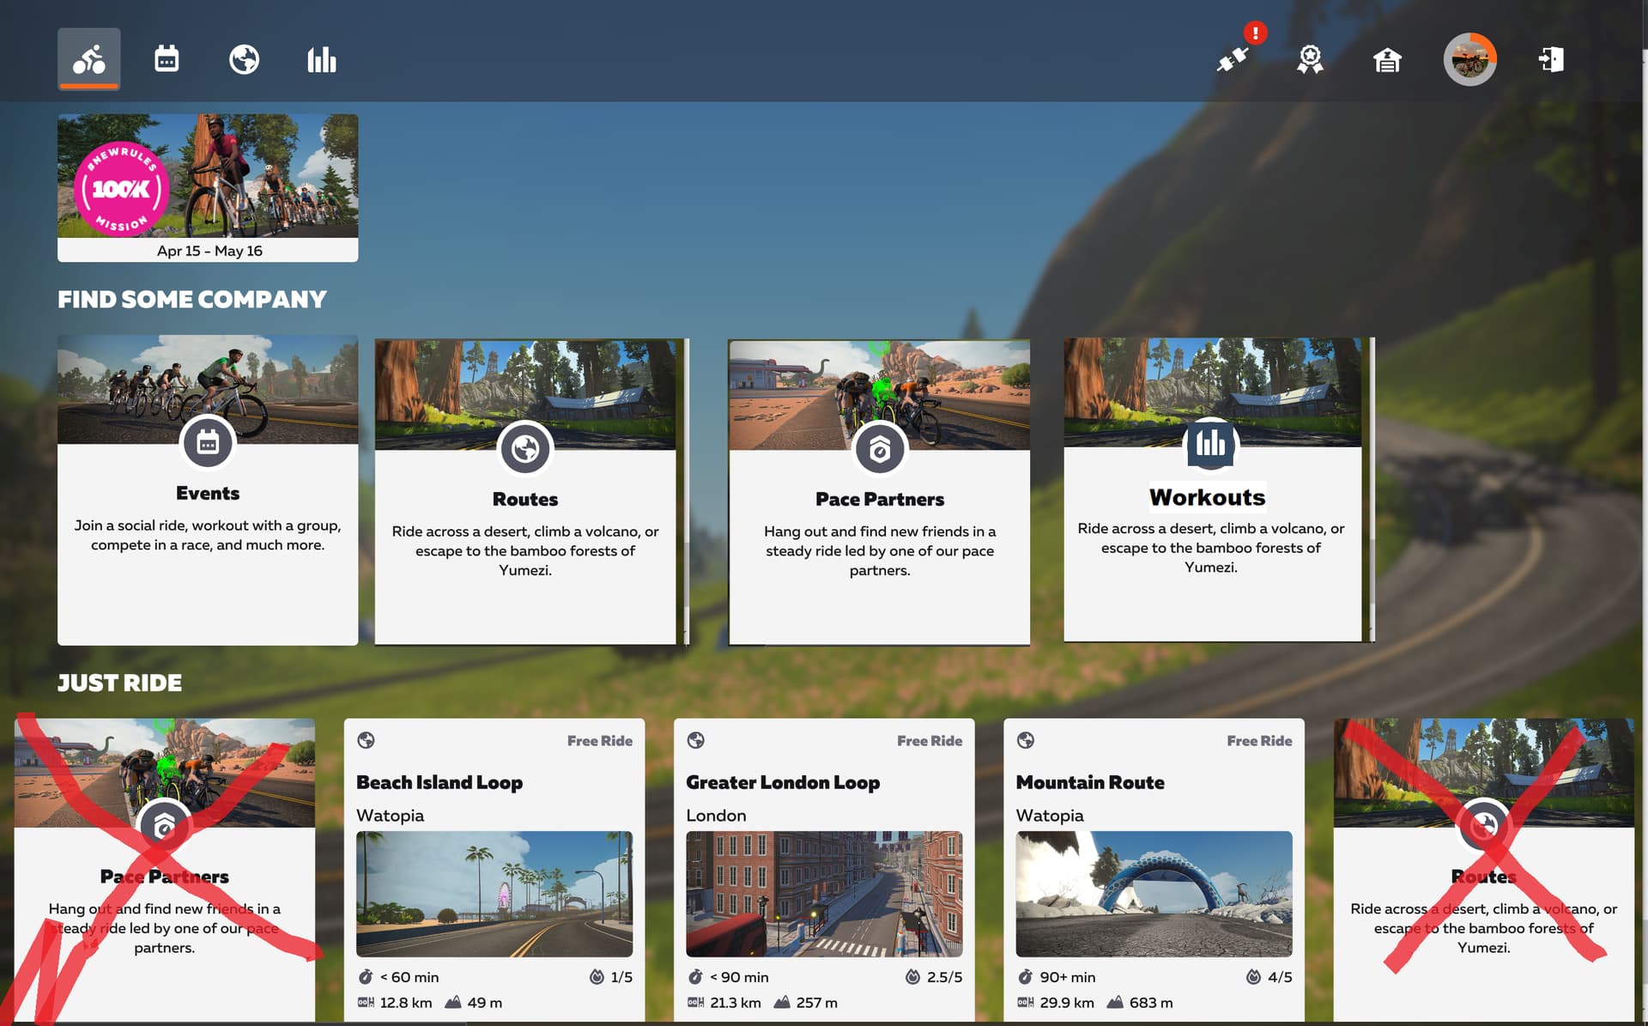Screen dimensions: 1648x1026
Task: Open the Events calendar icon in top bar
Action: coord(167,59)
